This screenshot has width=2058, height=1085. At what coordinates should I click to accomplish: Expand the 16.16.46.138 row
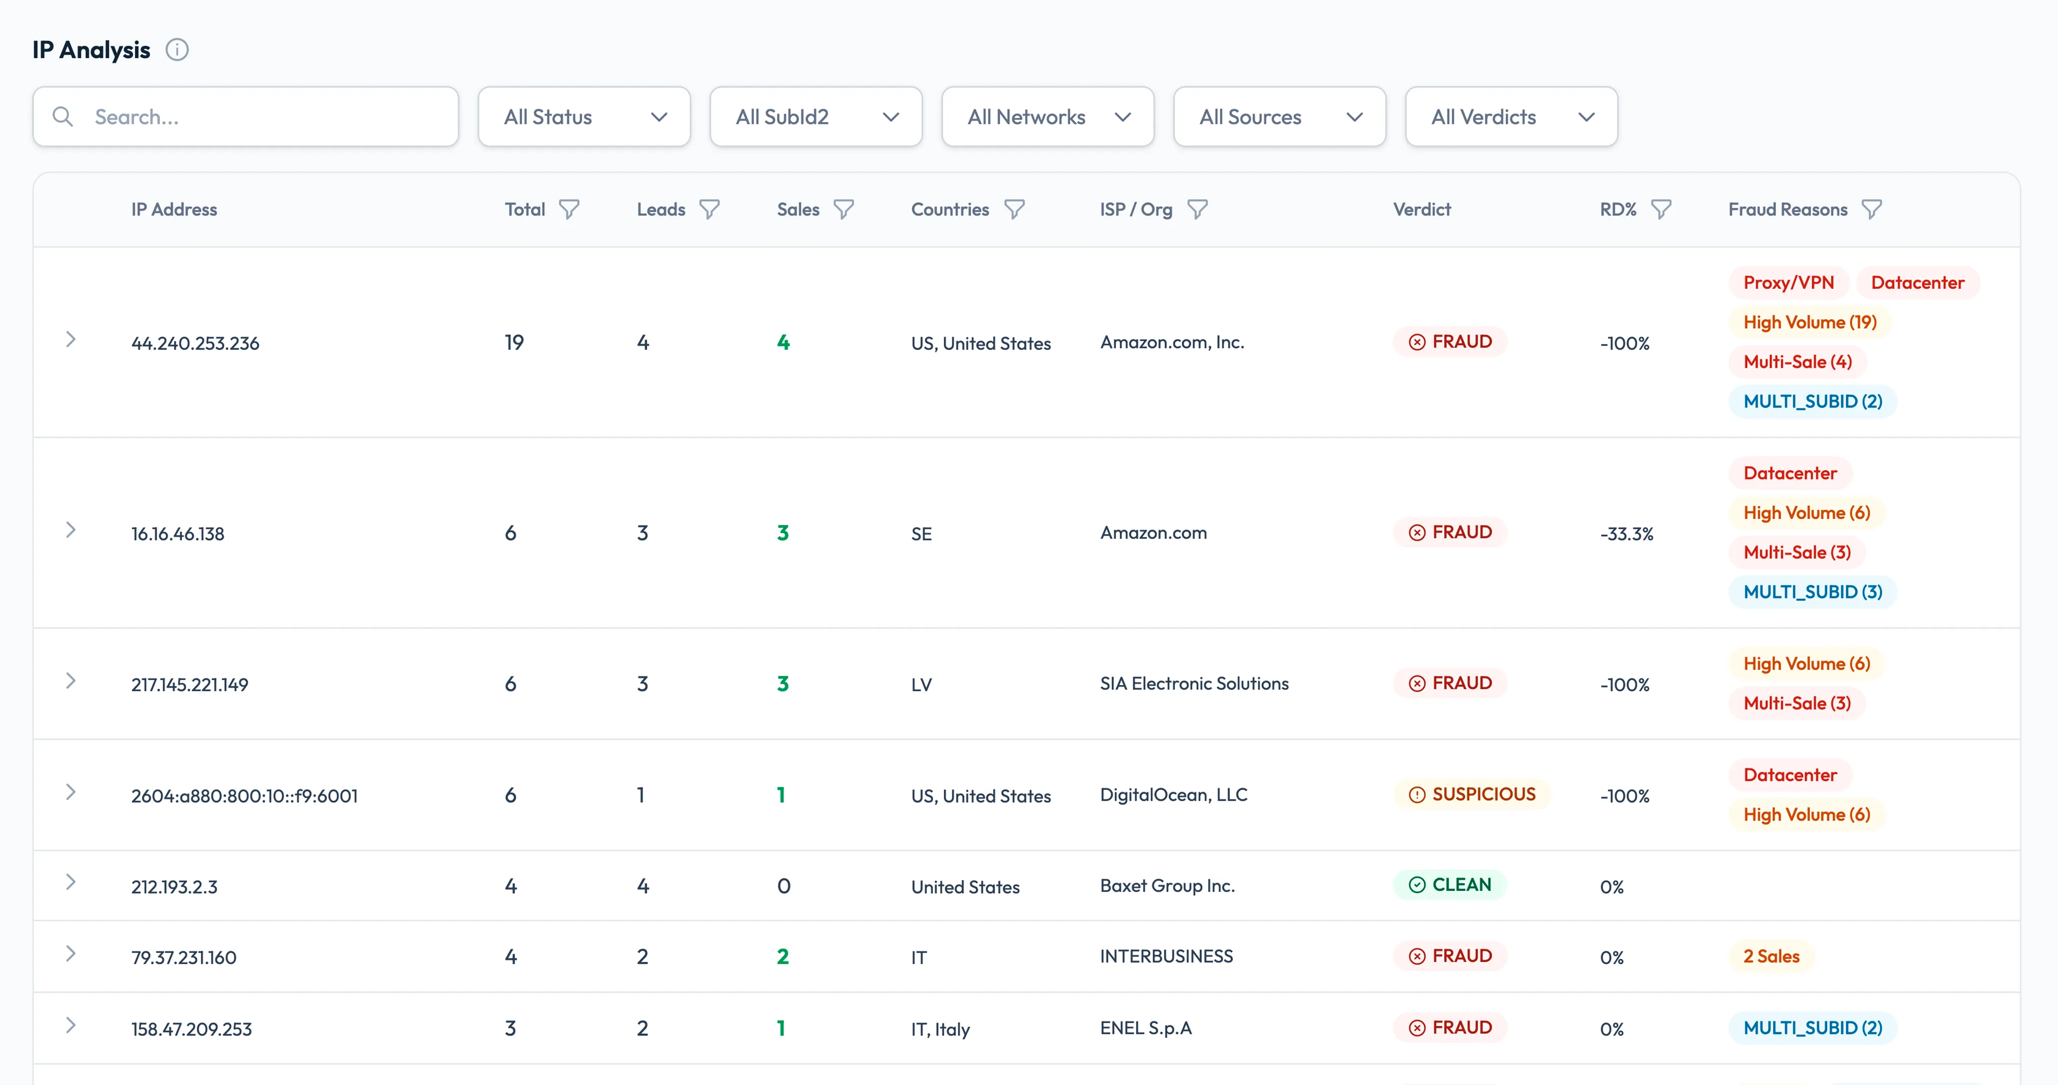coord(70,530)
